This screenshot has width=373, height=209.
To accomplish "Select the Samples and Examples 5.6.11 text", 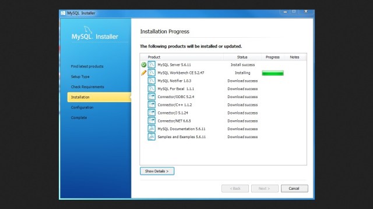I will 181,137.
